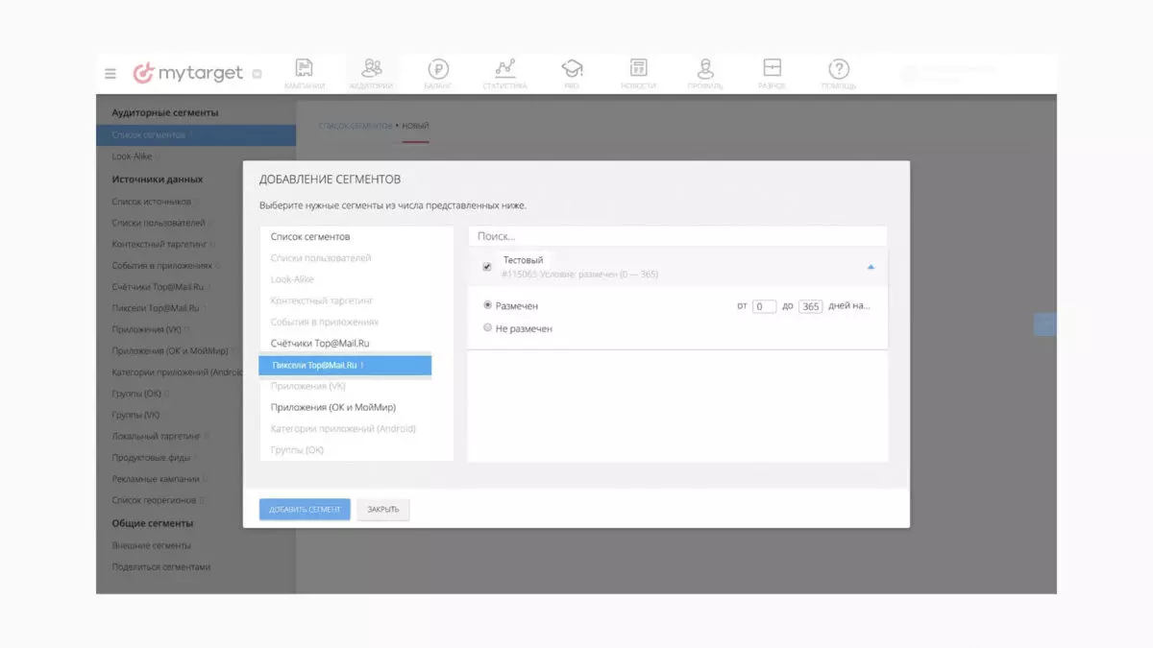Choose Приложения (ОК и МойМир) in dialog list

tap(333, 407)
